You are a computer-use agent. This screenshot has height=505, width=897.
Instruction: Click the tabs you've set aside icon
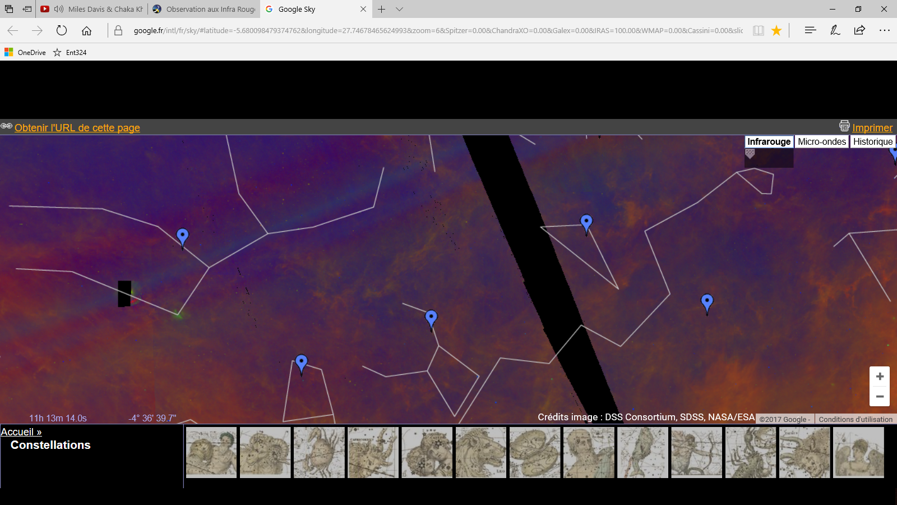pos(9,9)
